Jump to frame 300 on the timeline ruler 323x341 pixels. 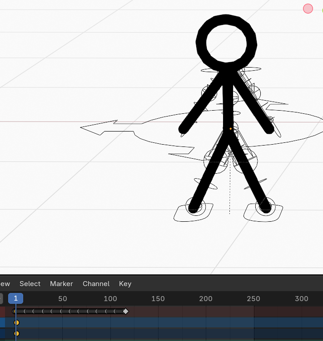pos(301,298)
